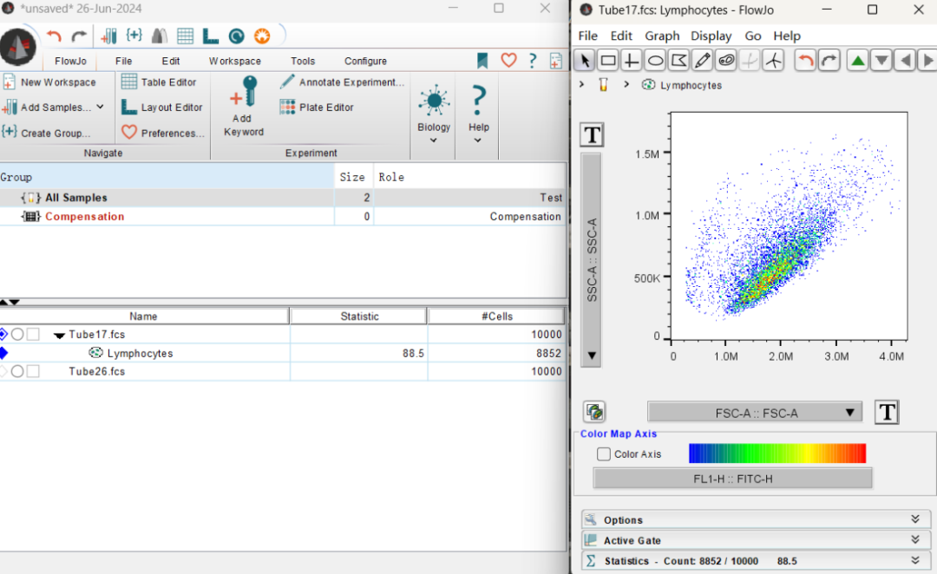The height and width of the screenshot is (574, 937).
Task: Click the gray histogram peaks quick-access icon
Action: (x=160, y=36)
